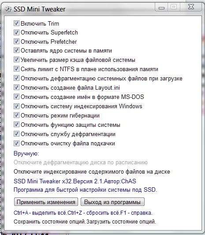Toggle Отключить создание файла Layout.ini

pos(16,87)
